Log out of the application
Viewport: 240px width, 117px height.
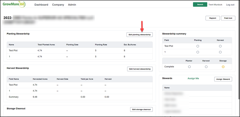point(230,5)
